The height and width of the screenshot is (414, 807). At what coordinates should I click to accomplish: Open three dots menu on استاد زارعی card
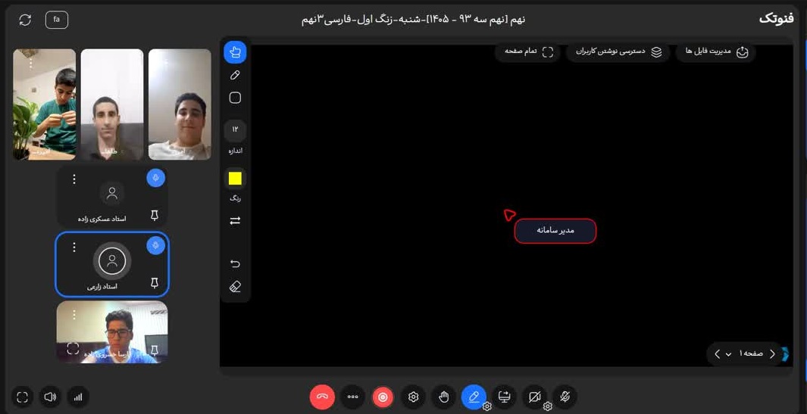(74, 247)
